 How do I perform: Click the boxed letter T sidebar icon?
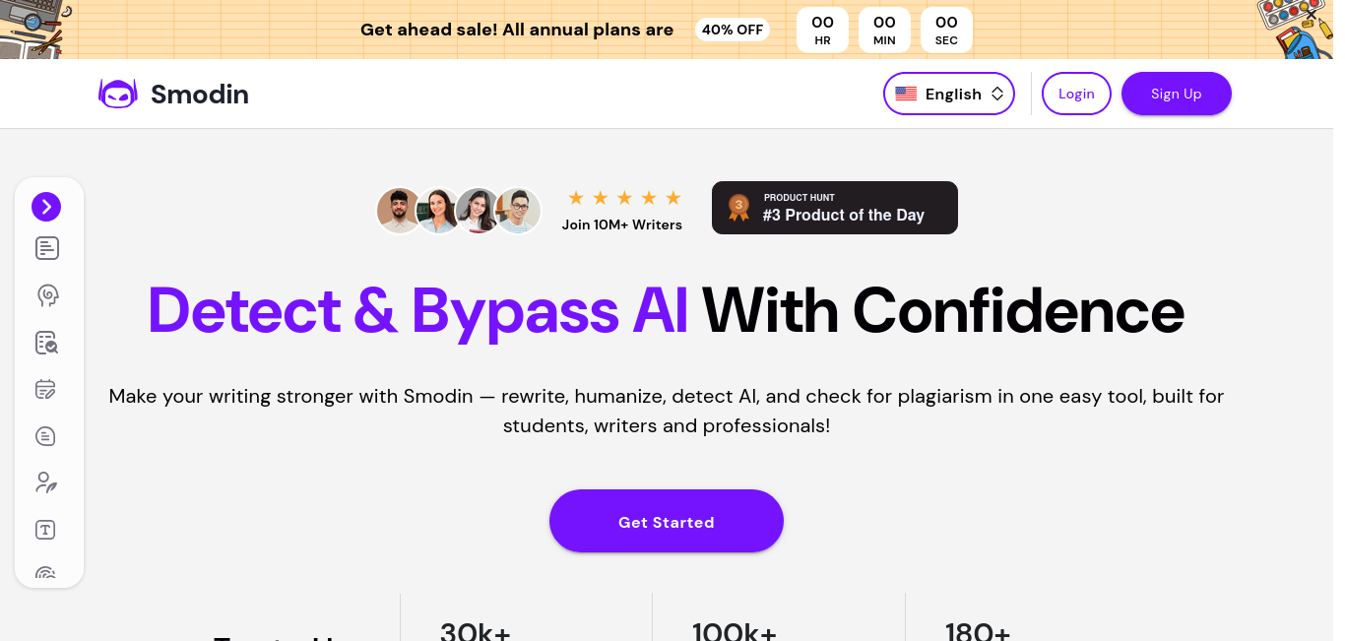46,530
